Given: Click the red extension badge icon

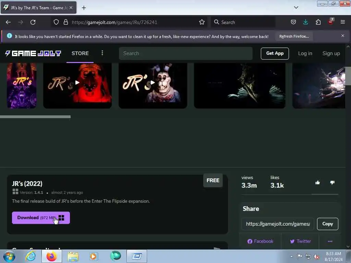Looking at the screenshot, I should pyautogui.click(x=331, y=22).
